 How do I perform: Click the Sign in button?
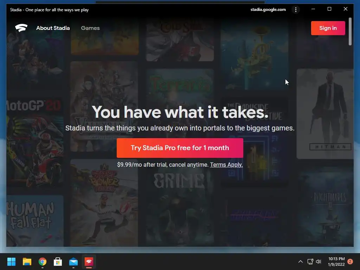click(328, 28)
